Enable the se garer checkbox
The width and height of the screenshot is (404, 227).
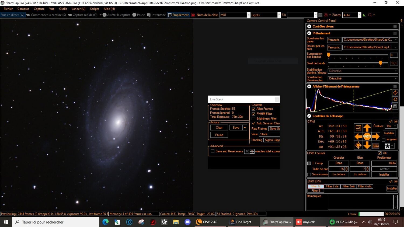[x=384, y=140]
